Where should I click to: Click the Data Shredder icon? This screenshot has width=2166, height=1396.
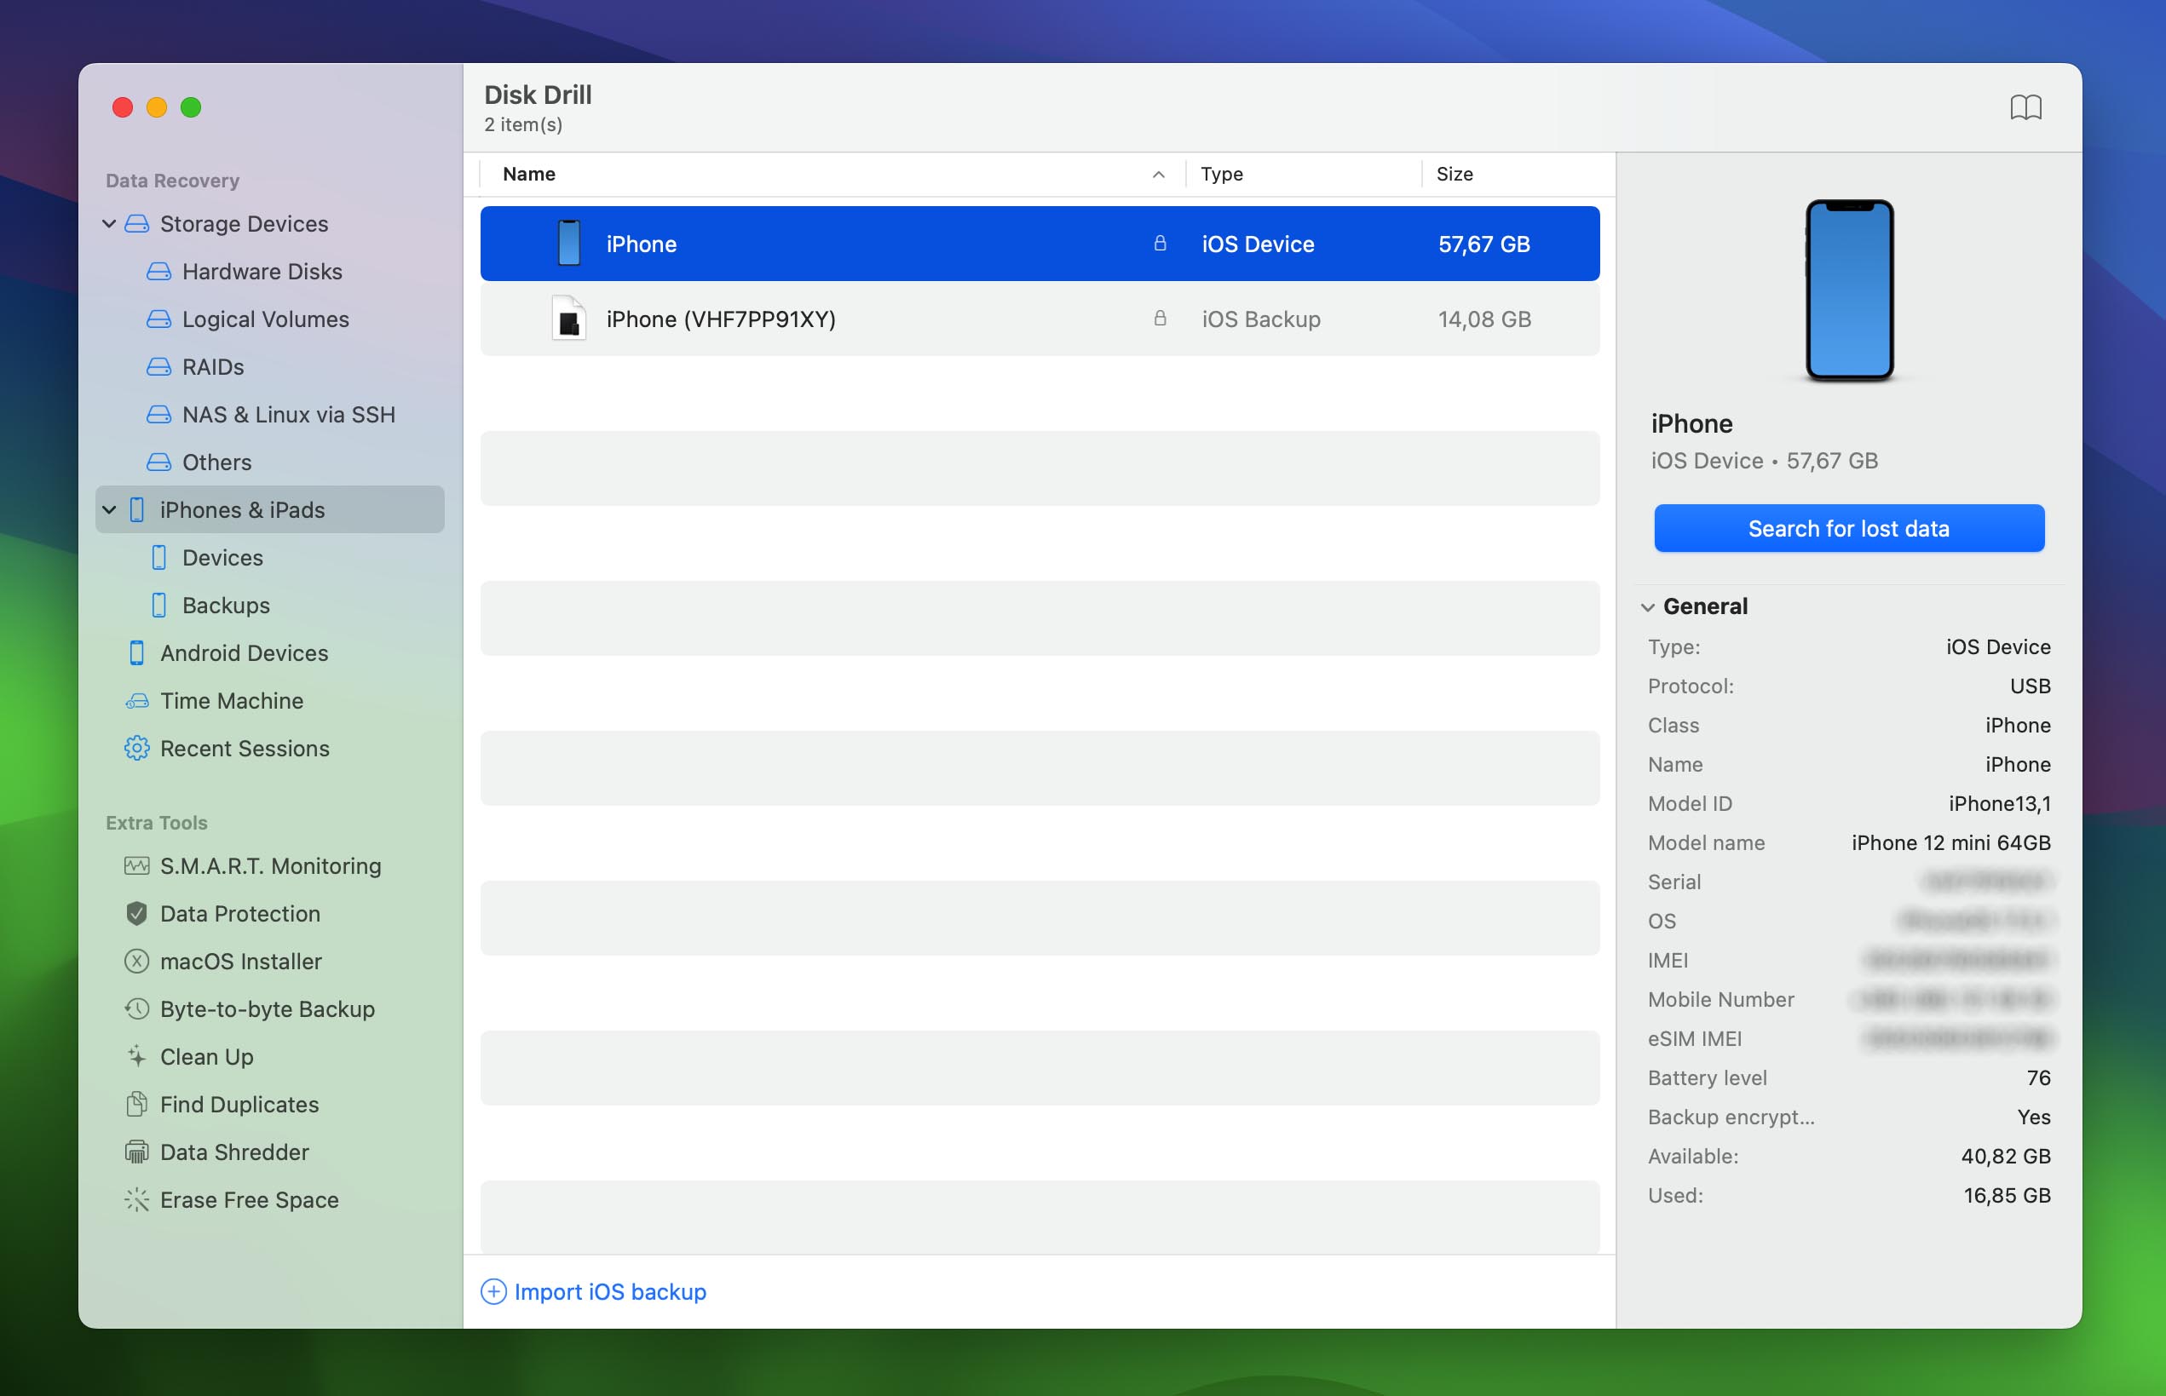pos(137,1152)
